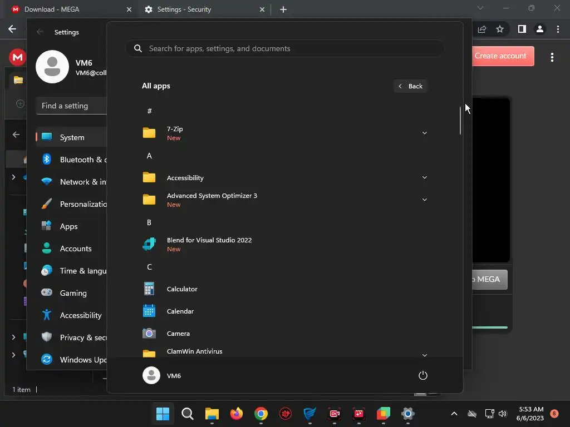Viewport: 570px width, 427px height.
Task: Open the notification badge showing 8
Action: (x=554, y=413)
